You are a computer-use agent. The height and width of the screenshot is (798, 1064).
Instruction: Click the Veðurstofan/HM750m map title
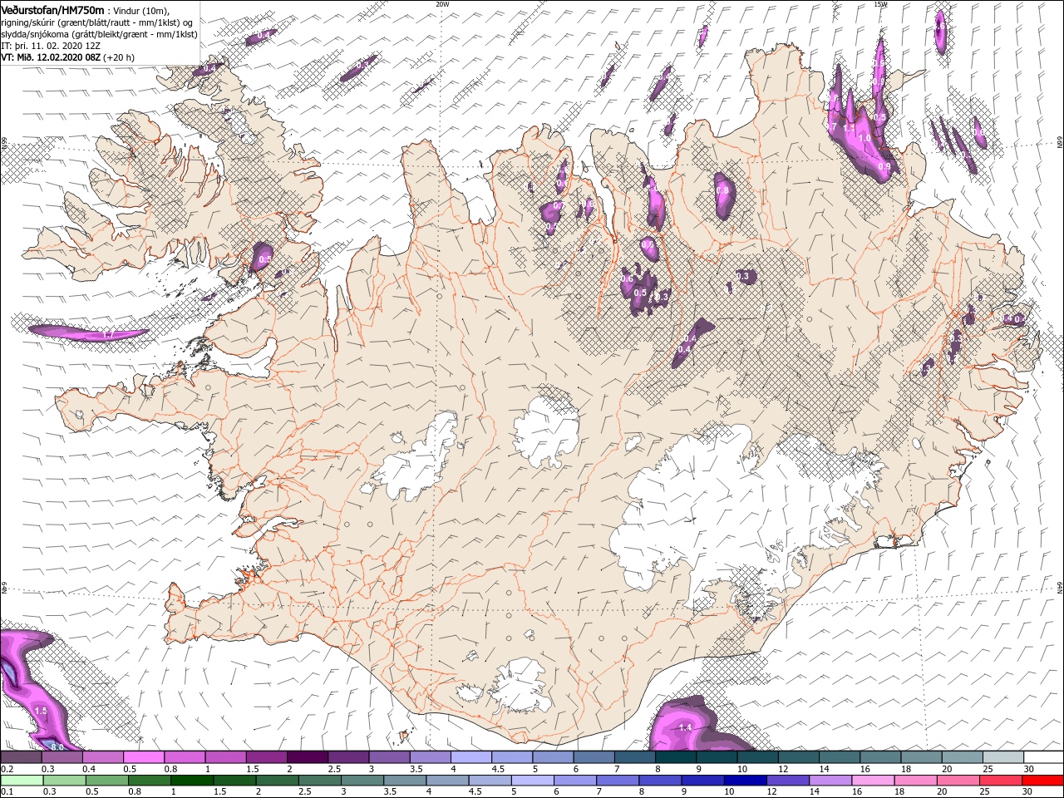[53, 10]
